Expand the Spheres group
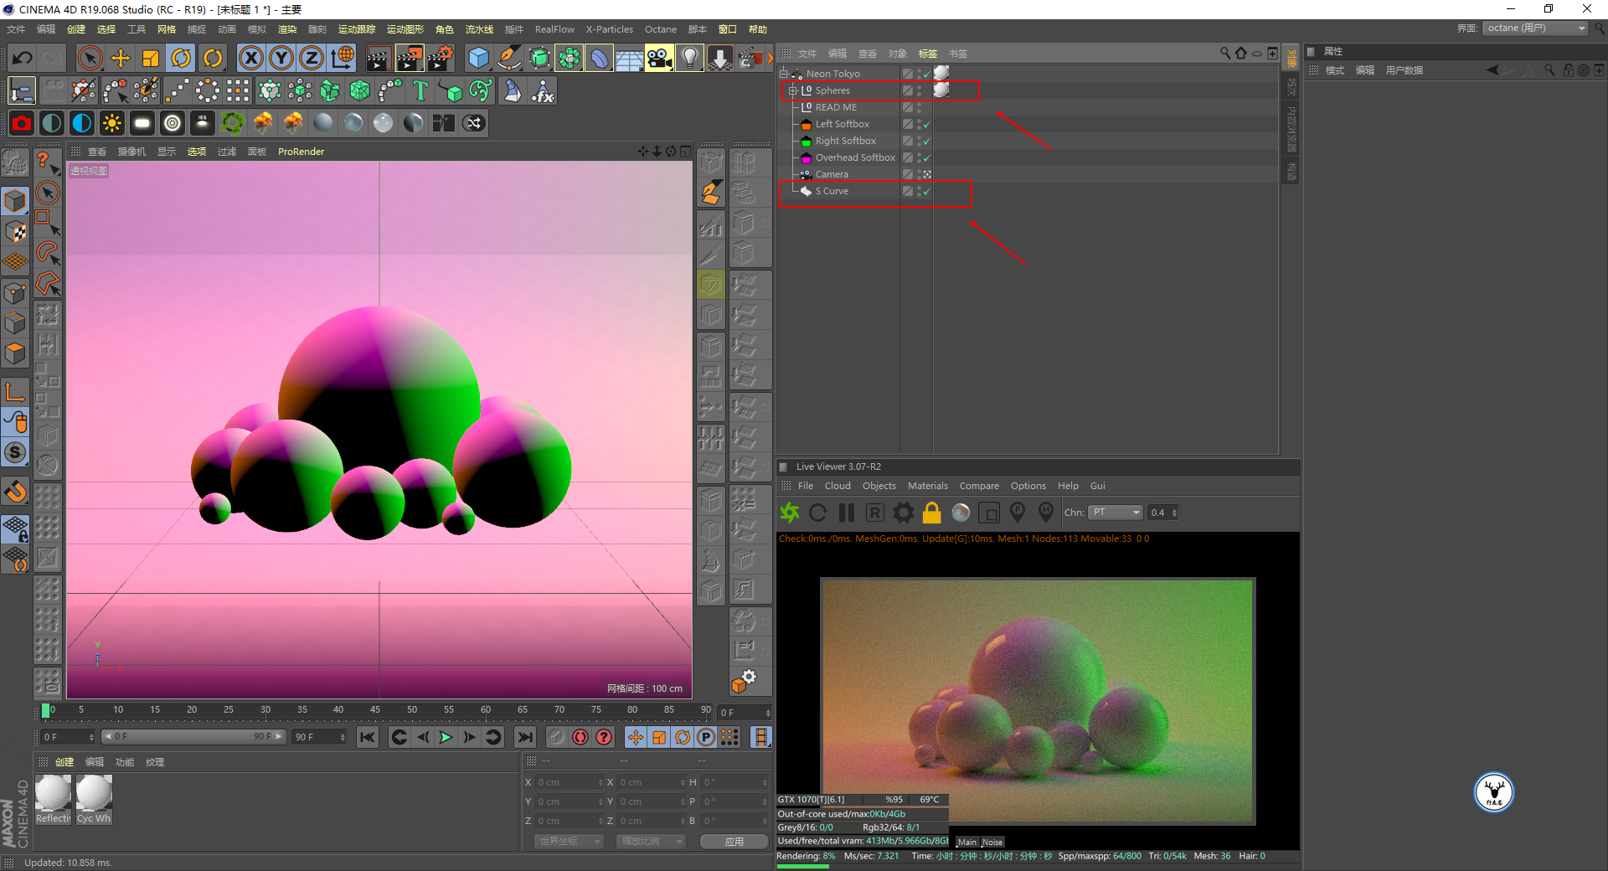This screenshot has height=871, width=1608. coord(793,90)
